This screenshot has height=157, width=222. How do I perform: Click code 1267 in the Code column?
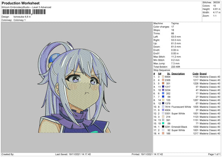[x=196, y=100]
